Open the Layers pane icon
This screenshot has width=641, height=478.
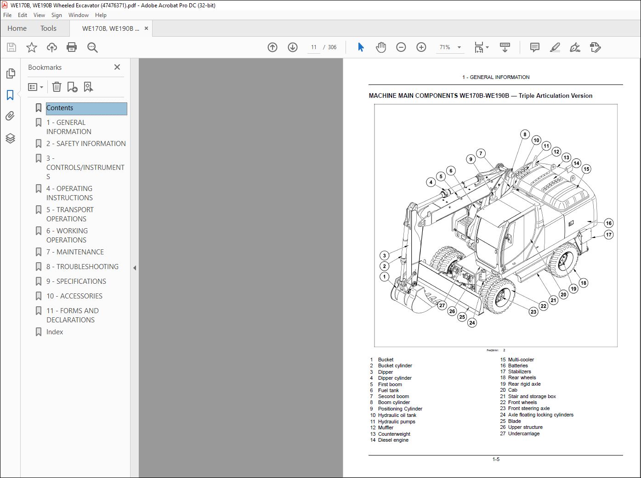coord(10,138)
